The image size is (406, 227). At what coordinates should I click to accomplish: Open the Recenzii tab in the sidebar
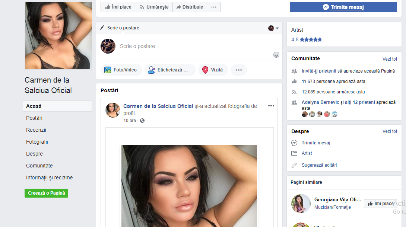tap(36, 130)
